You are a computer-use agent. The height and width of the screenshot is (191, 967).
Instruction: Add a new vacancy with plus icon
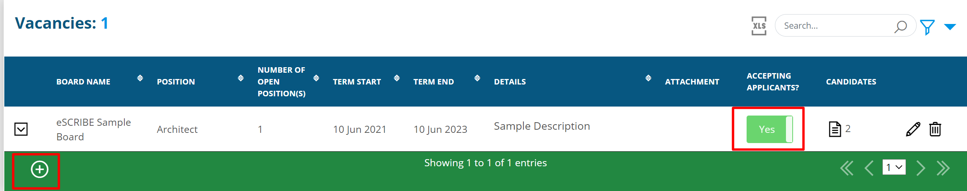(x=40, y=169)
